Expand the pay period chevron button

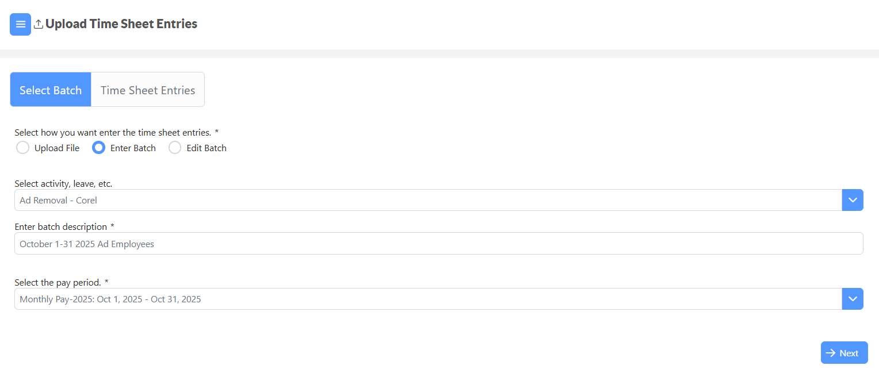pos(853,299)
